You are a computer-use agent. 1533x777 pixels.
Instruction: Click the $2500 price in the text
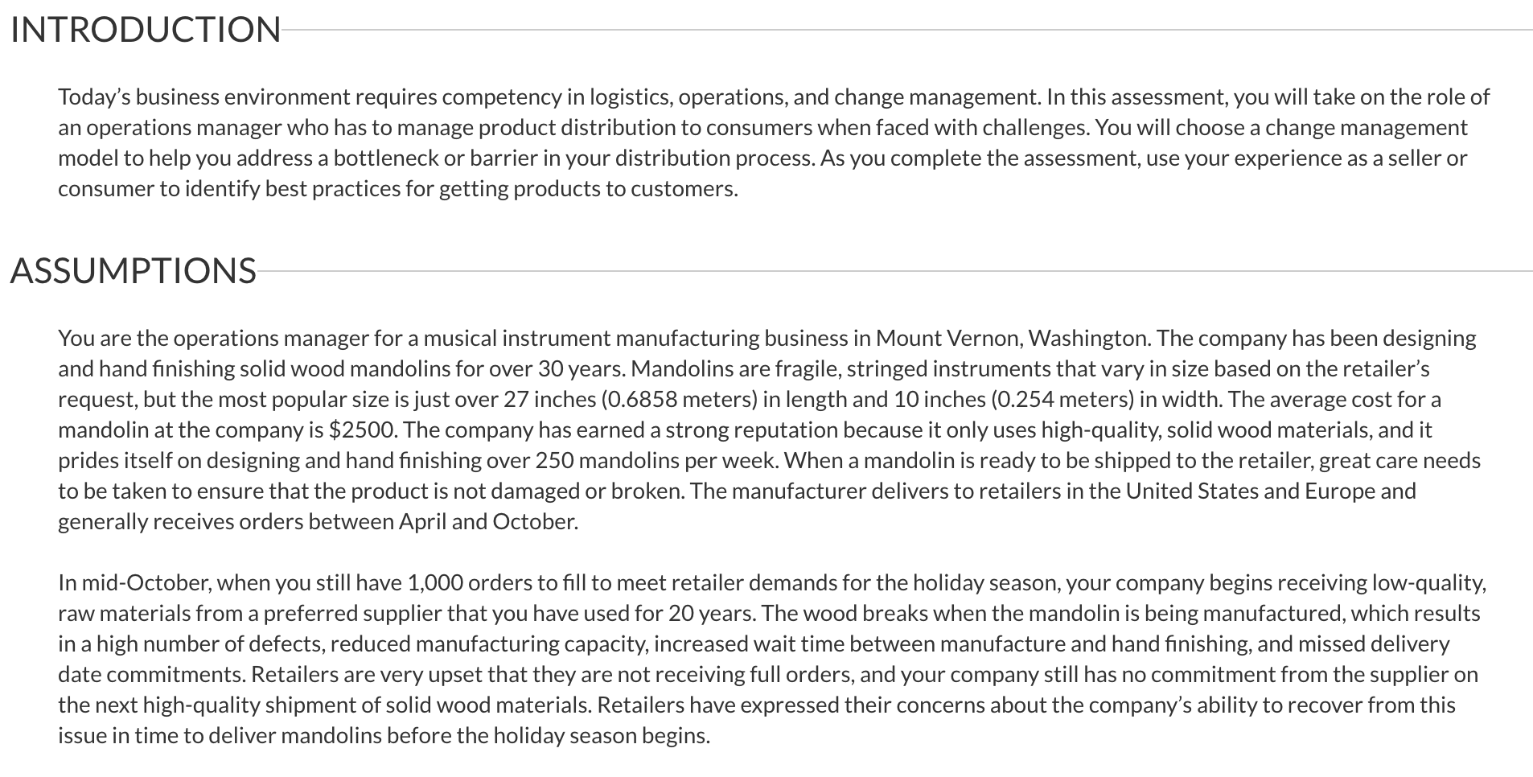[363, 430]
